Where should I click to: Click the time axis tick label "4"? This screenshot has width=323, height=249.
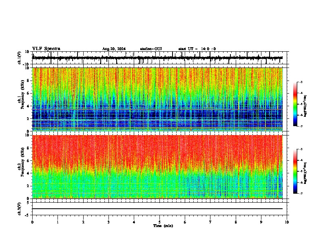134,222
